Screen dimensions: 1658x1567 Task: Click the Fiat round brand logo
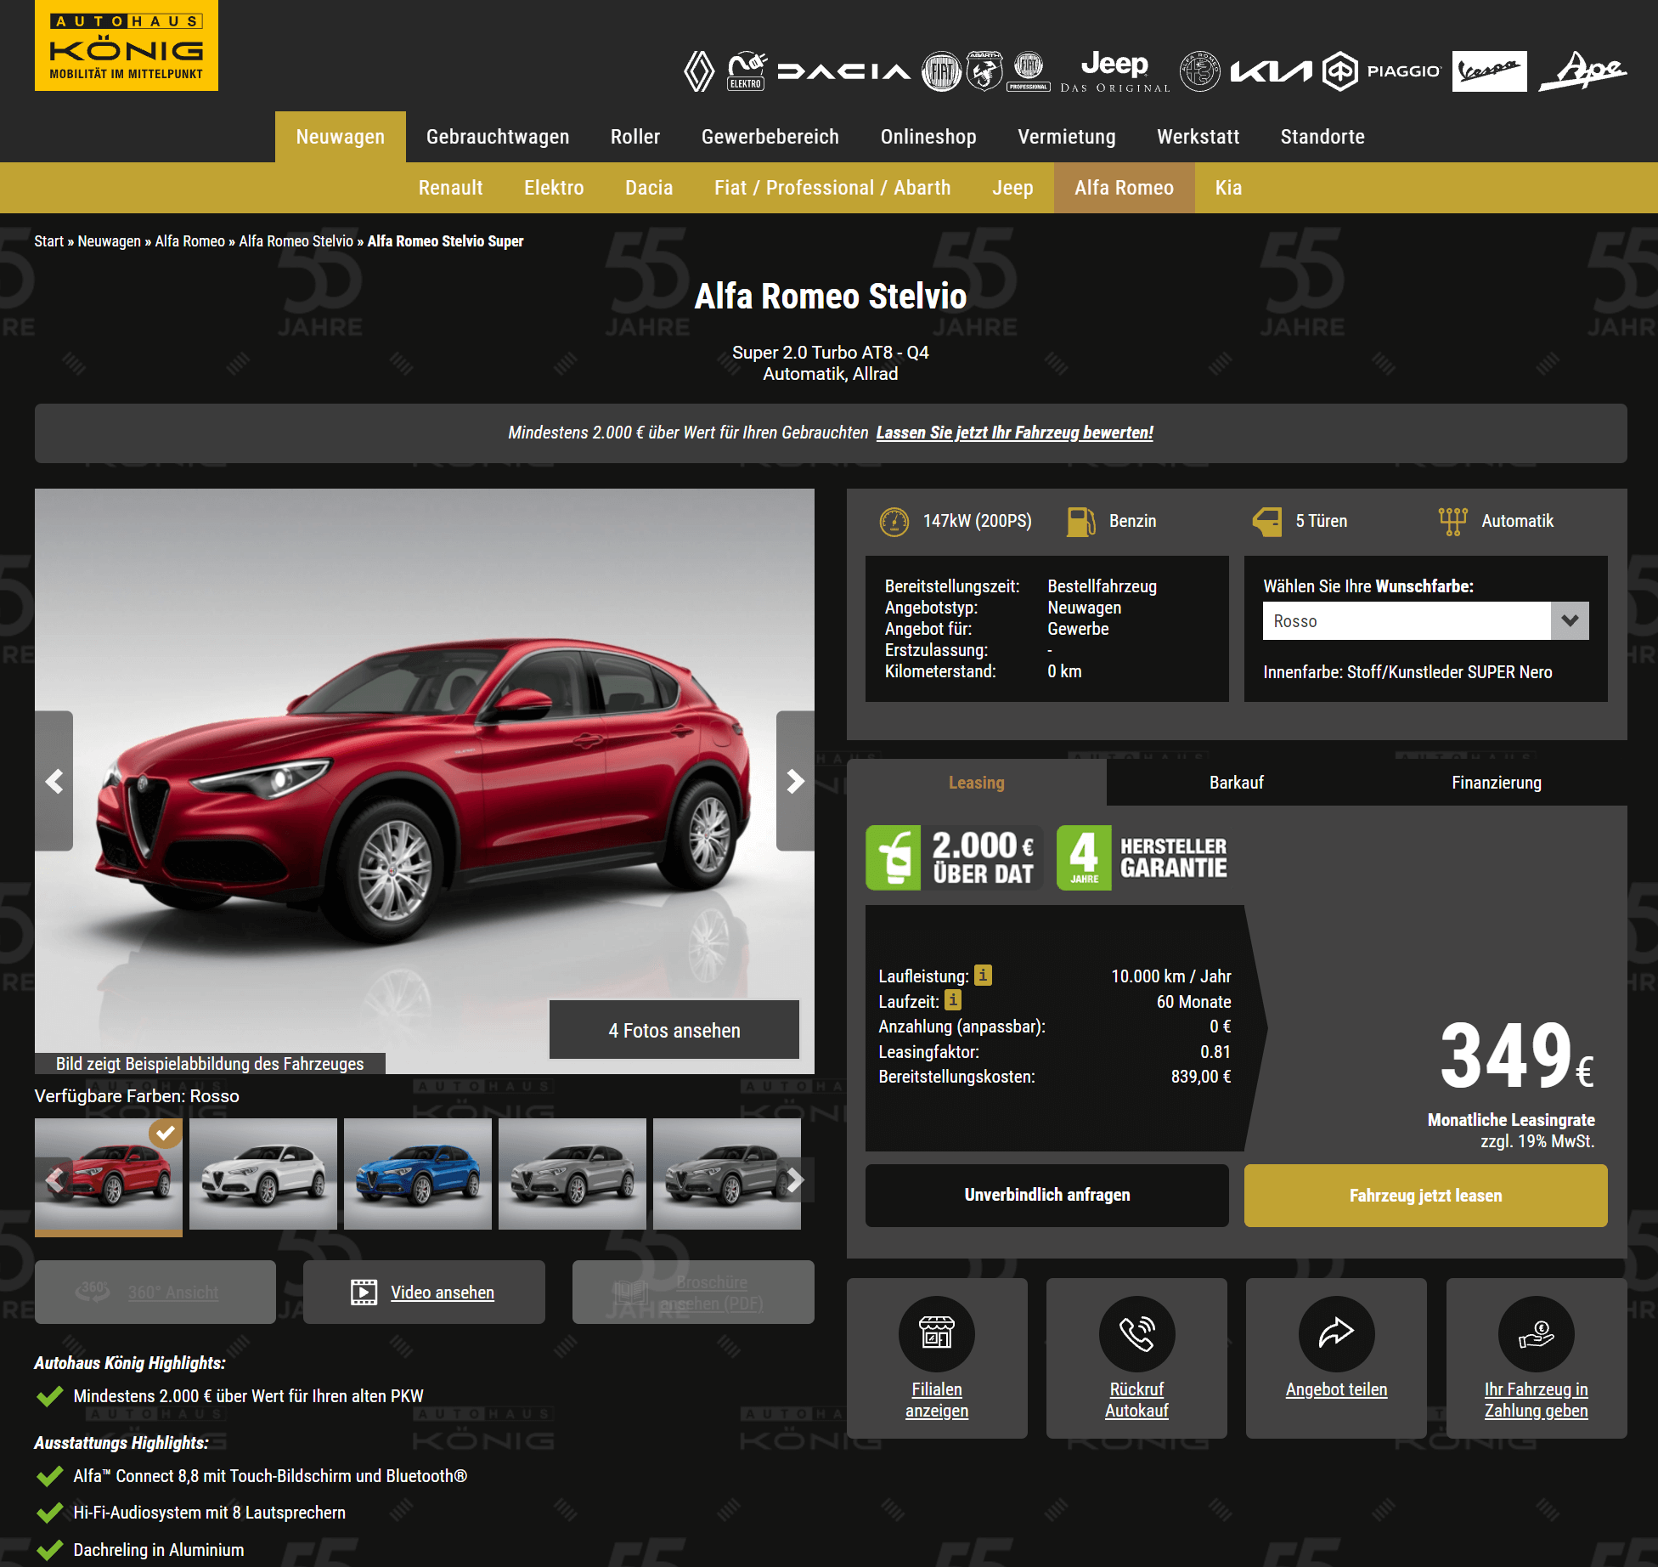coord(941,72)
